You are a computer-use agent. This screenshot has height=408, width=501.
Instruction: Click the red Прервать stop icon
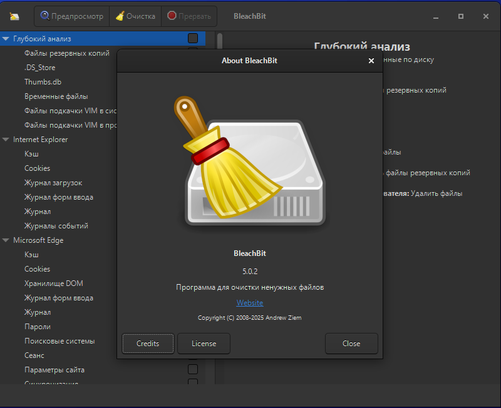point(172,16)
